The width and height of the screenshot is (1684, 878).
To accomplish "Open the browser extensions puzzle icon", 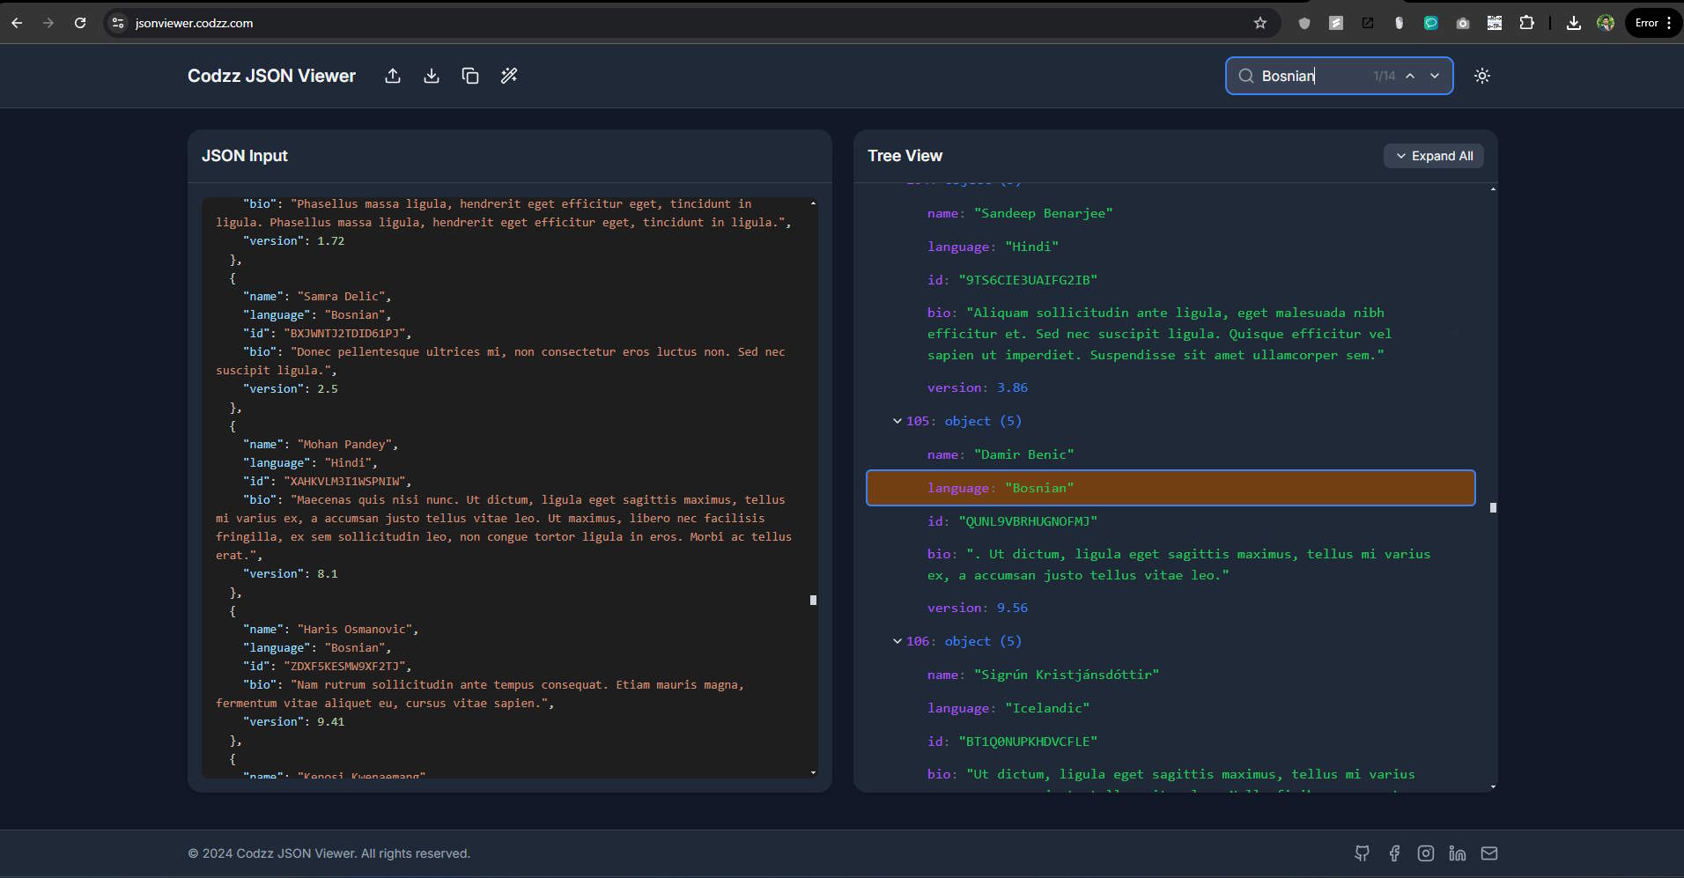I will click(x=1526, y=23).
